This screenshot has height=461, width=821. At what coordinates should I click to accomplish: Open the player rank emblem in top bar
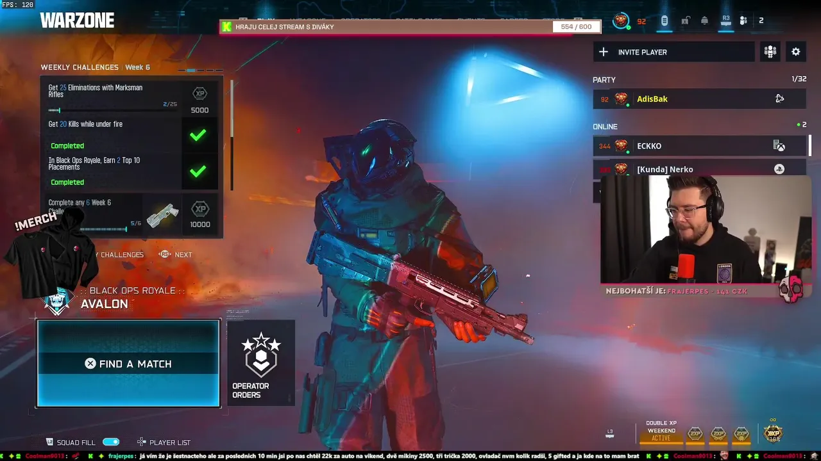pos(620,21)
